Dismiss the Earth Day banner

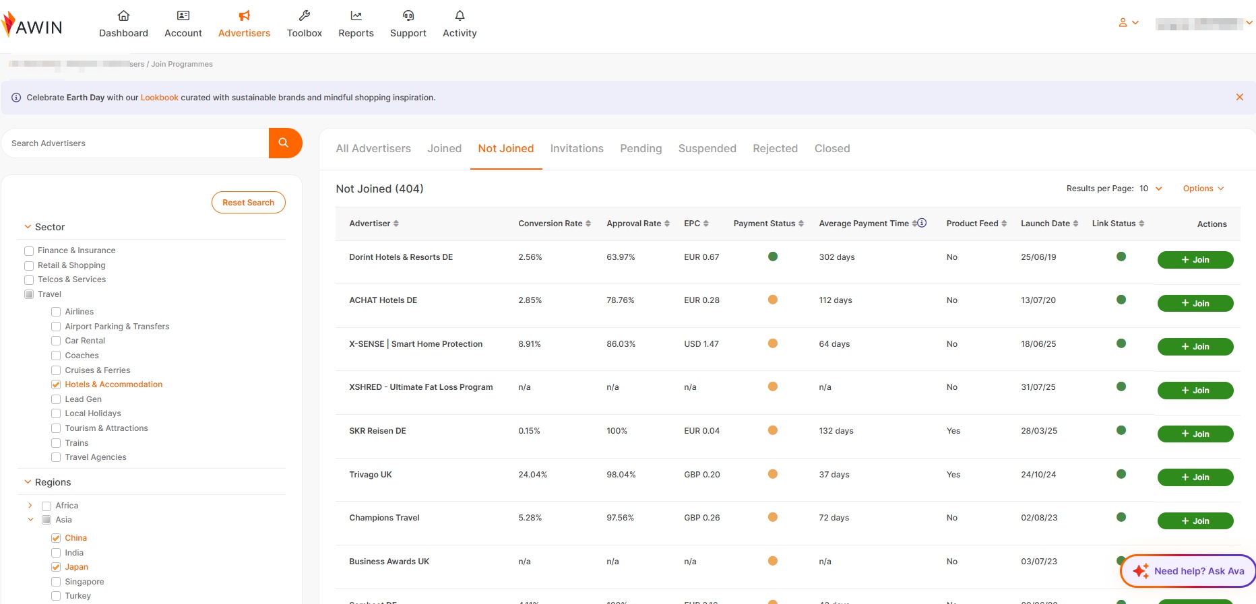pos(1239,97)
